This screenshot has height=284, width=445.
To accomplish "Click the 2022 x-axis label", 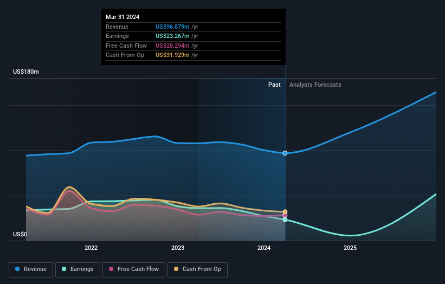I will pos(91,248).
